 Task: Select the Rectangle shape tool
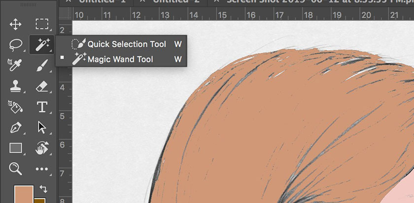coord(16,148)
